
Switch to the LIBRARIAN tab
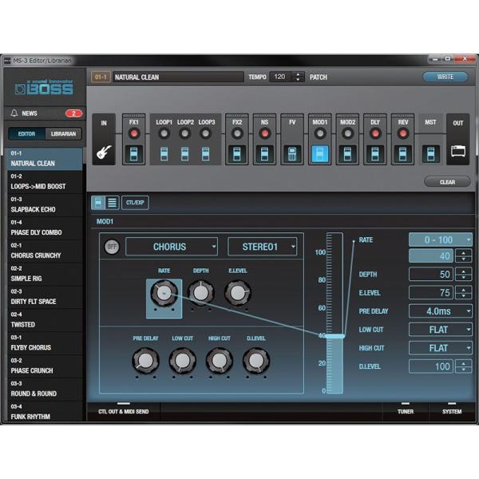click(63, 134)
